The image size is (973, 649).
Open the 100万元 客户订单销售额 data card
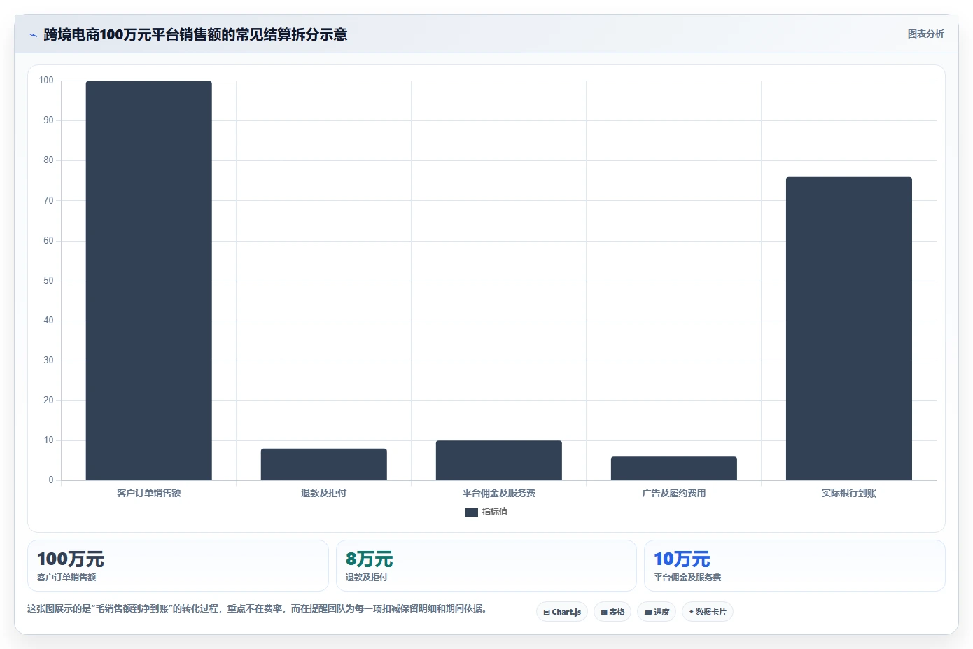coord(178,566)
